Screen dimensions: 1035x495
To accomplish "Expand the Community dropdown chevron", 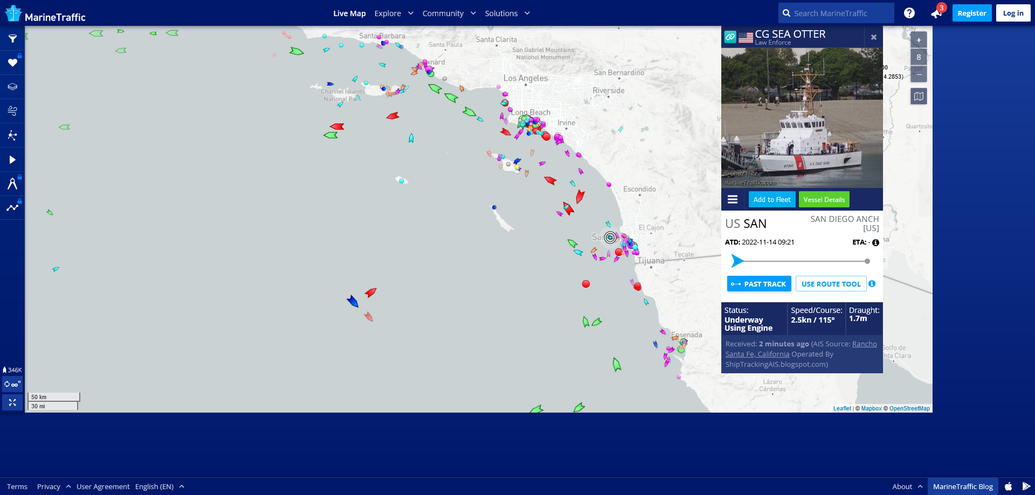I will (473, 13).
